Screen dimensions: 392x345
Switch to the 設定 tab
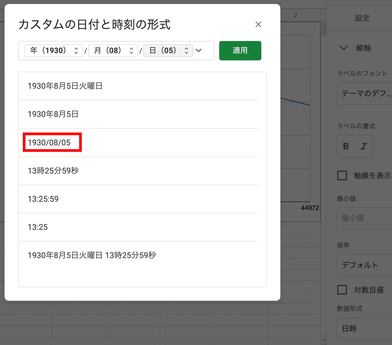[362, 18]
